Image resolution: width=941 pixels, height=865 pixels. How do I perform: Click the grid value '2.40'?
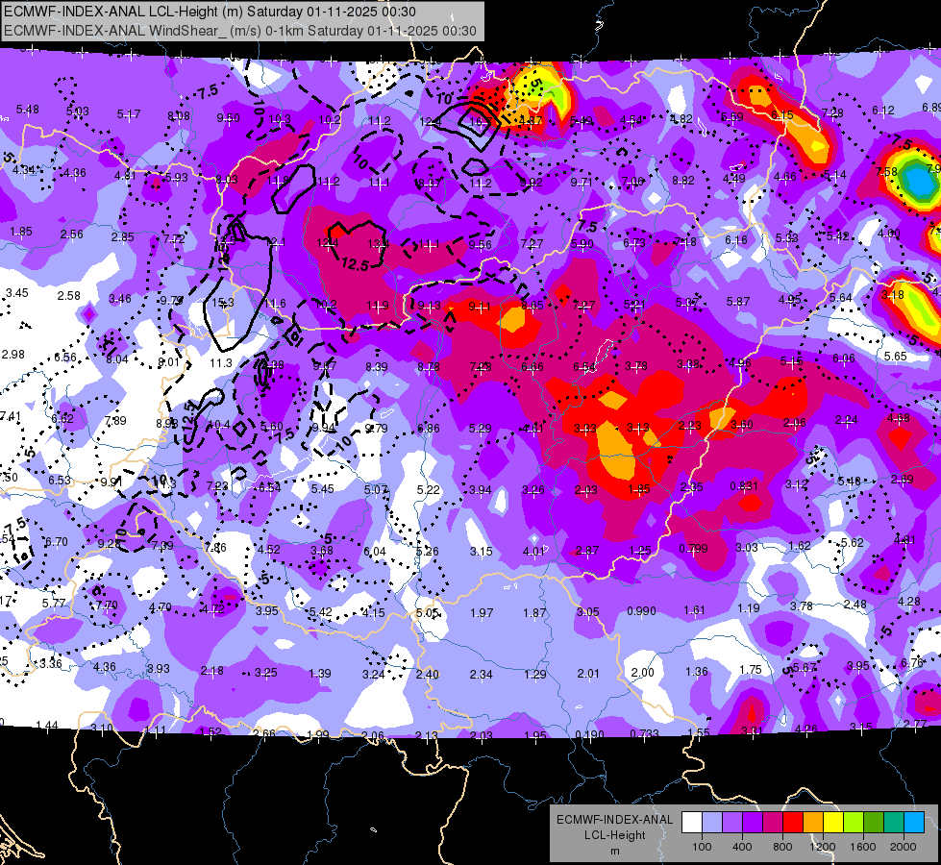pos(428,674)
